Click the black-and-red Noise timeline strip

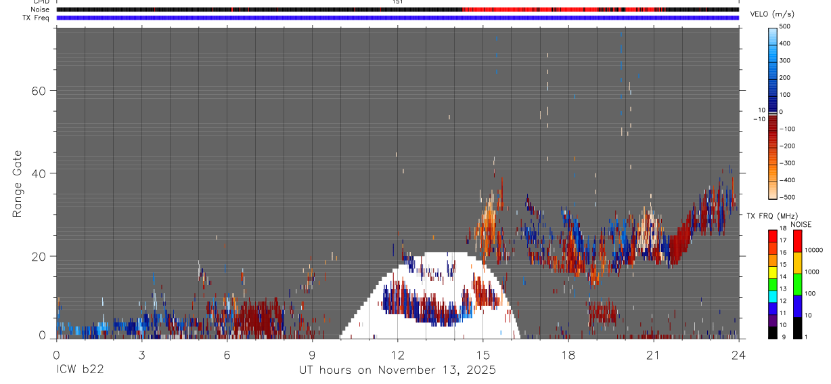pyautogui.click(x=397, y=9)
